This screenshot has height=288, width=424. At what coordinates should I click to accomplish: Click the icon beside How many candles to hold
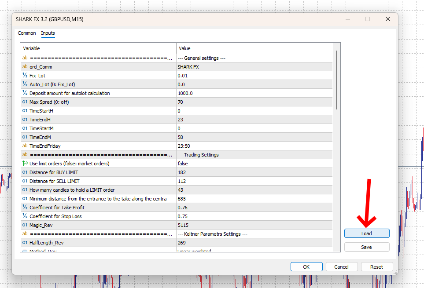[x=25, y=190]
